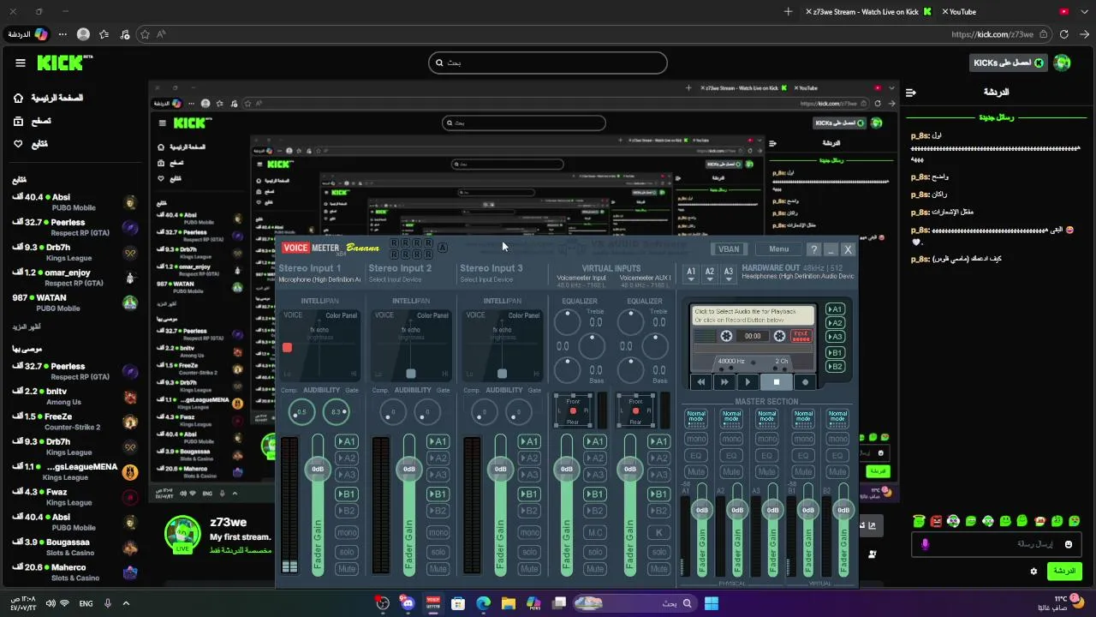Image resolution: width=1096 pixels, height=617 pixels.
Task: Toggle K button on Voicemeeter AUX strip
Action: 658,533
